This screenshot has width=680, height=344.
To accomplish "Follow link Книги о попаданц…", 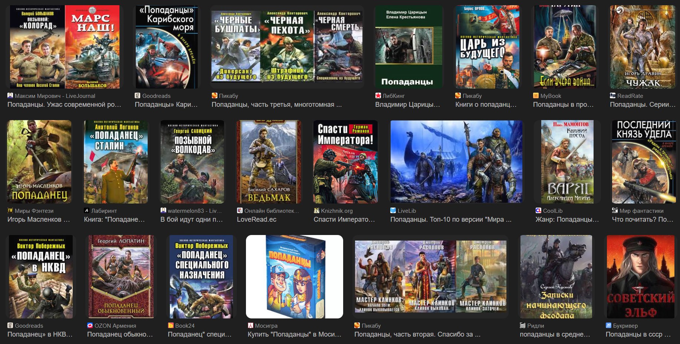I will pyautogui.click(x=486, y=105).
